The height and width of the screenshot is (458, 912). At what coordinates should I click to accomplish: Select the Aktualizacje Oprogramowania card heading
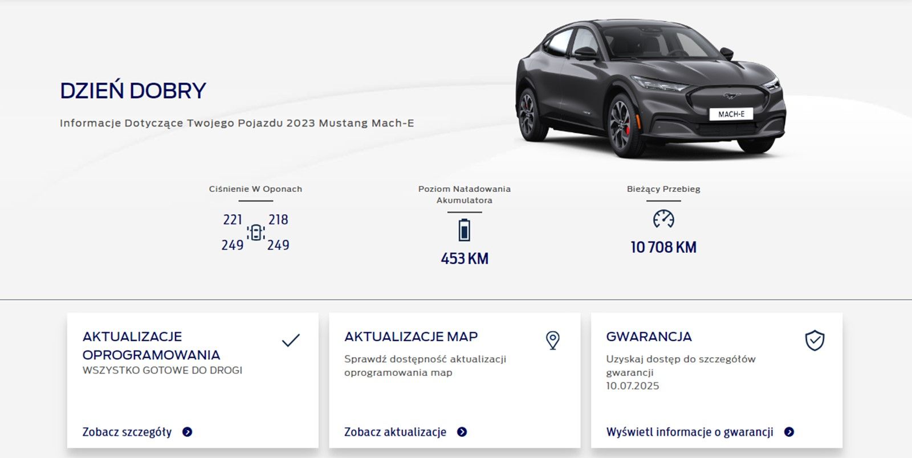(151, 346)
